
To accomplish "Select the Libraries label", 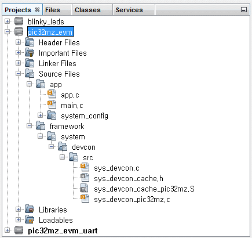I will click(53, 210).
